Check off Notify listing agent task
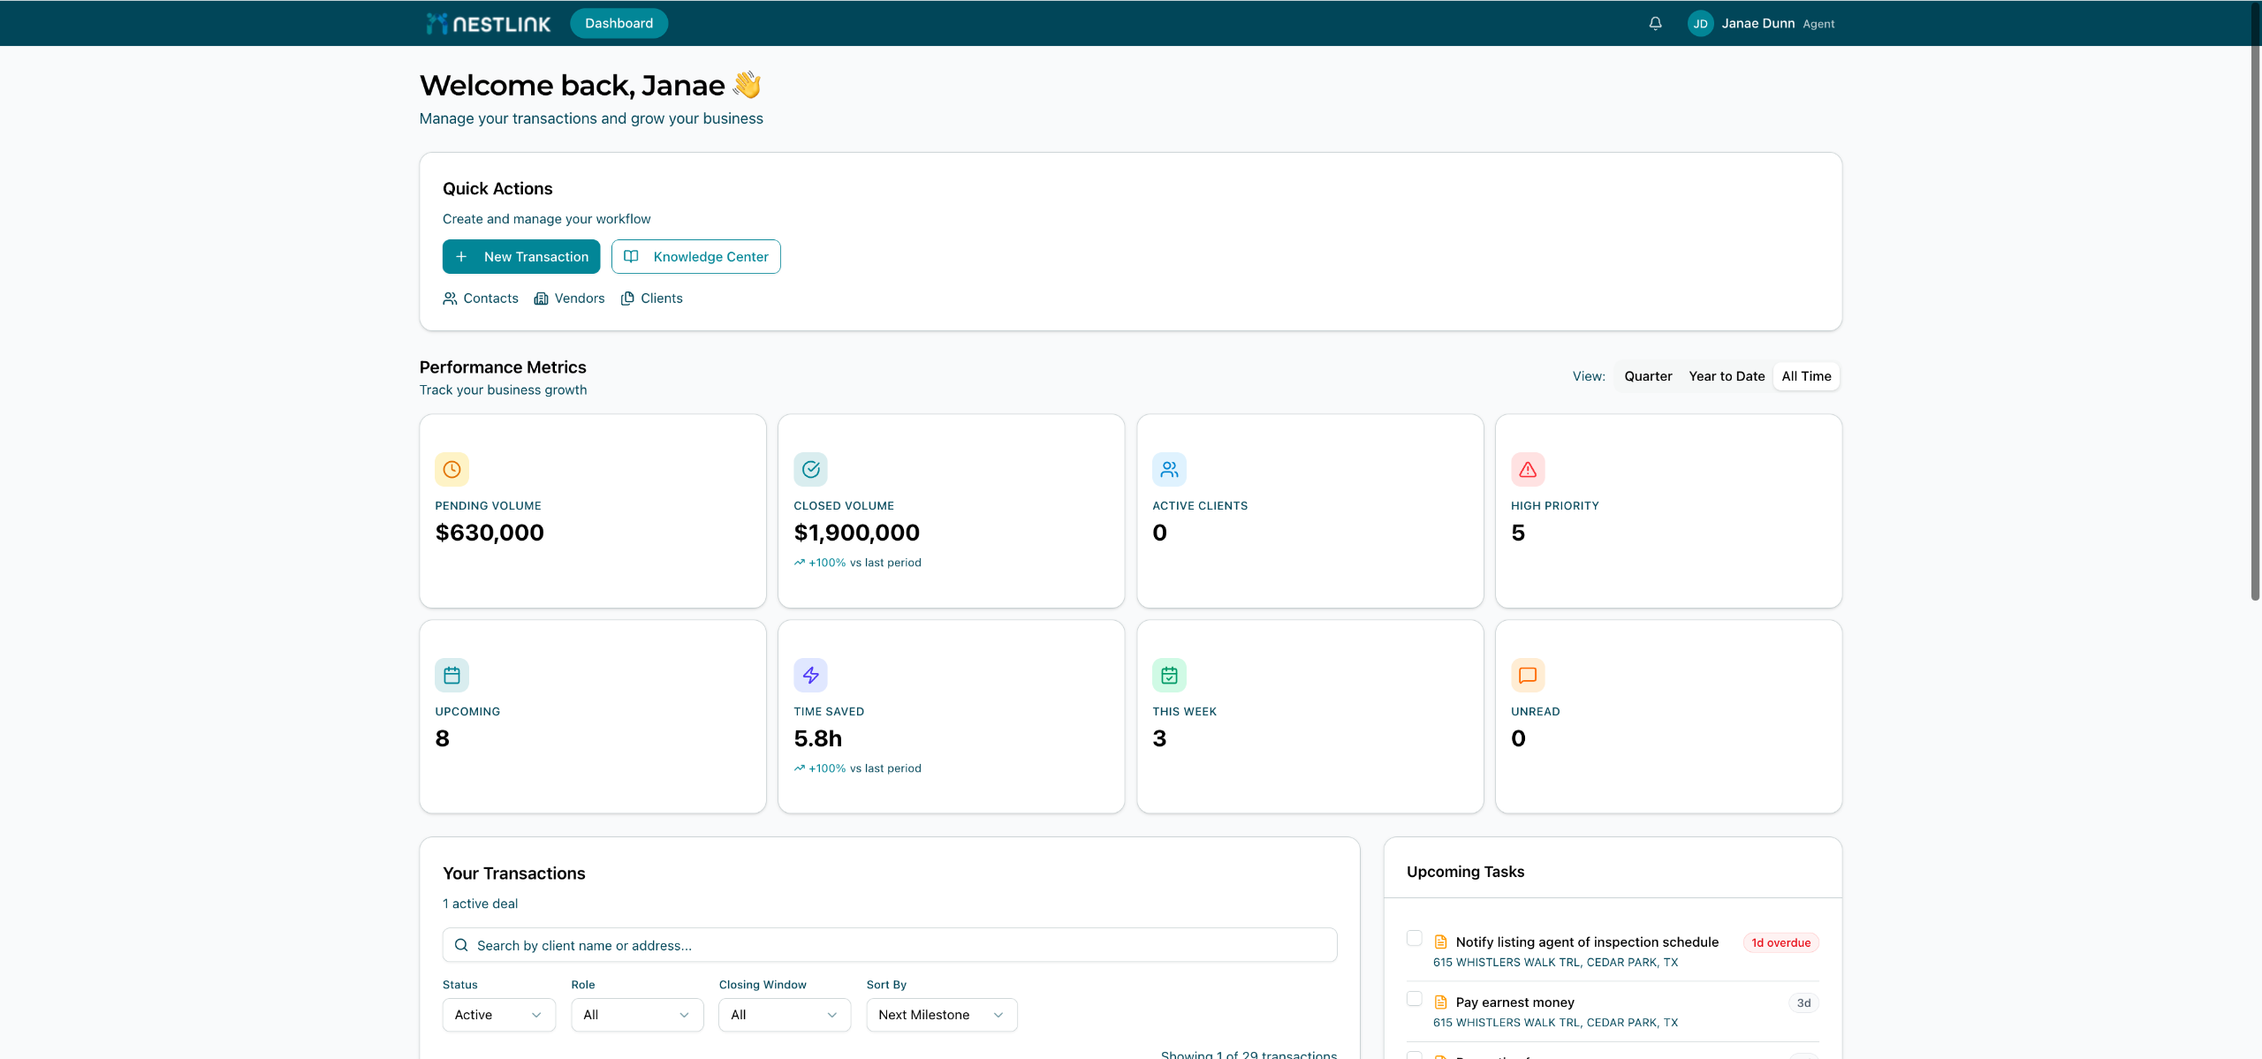Screen dimensions: 2262x1059 click(x=1415, y=938)
